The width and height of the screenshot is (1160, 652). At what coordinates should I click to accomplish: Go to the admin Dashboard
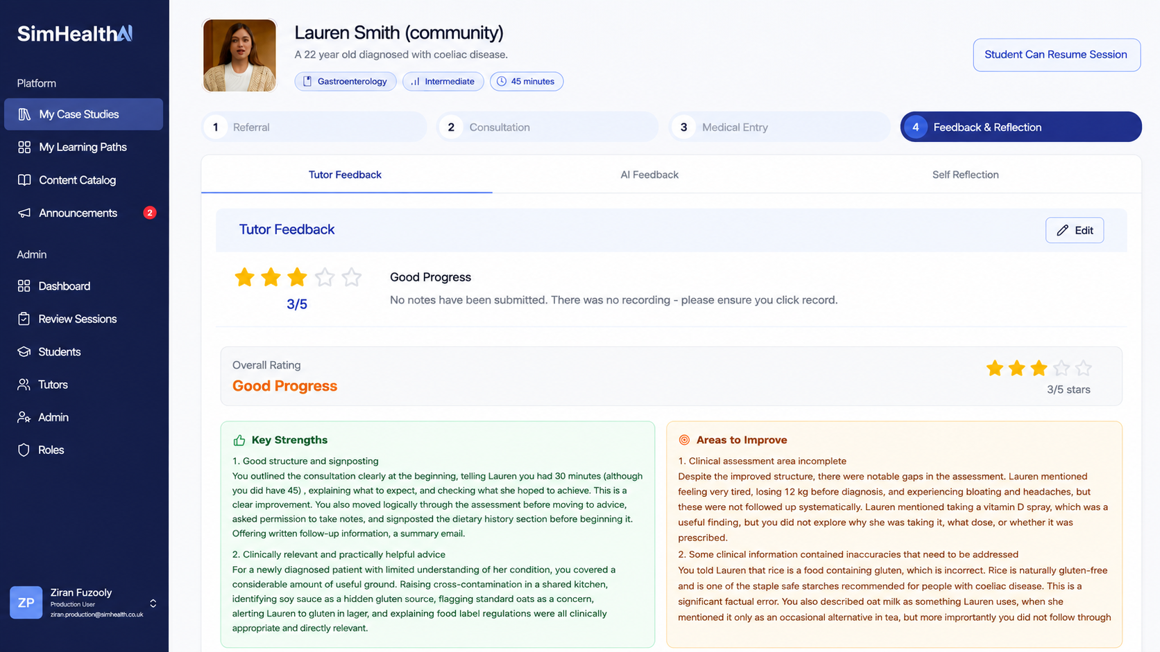coord(84,286)
